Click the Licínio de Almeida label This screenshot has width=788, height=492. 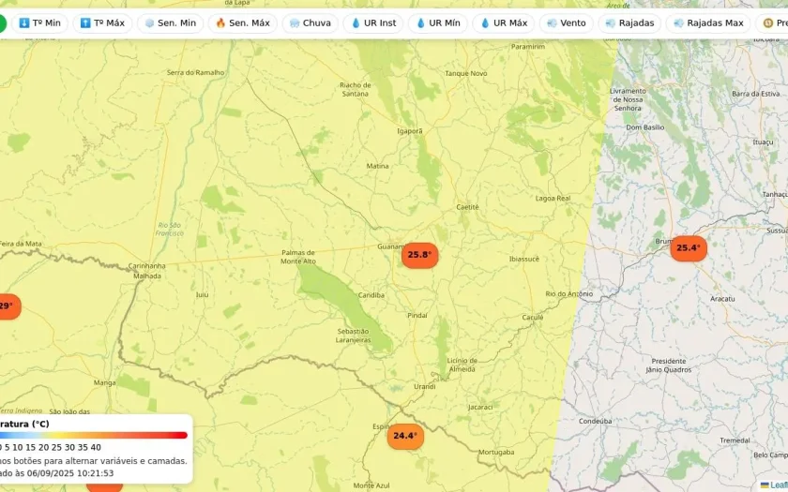tap(462, 365)
